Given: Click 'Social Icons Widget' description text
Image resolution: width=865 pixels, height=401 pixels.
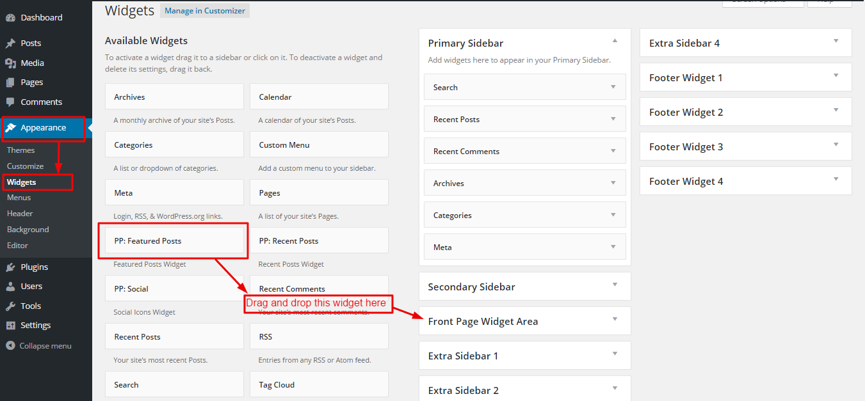Looking at the screenshot, I should [x=144, y=312].
